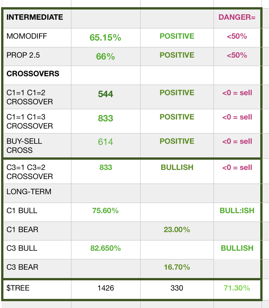Select the INTERMEDIATE header cell
Image resolution: width=269 pixels, height=308 pixels.
point(35,17)
